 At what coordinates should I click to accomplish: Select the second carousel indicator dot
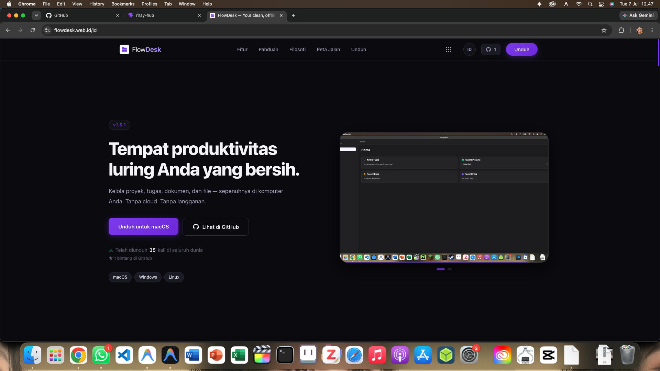450,269
